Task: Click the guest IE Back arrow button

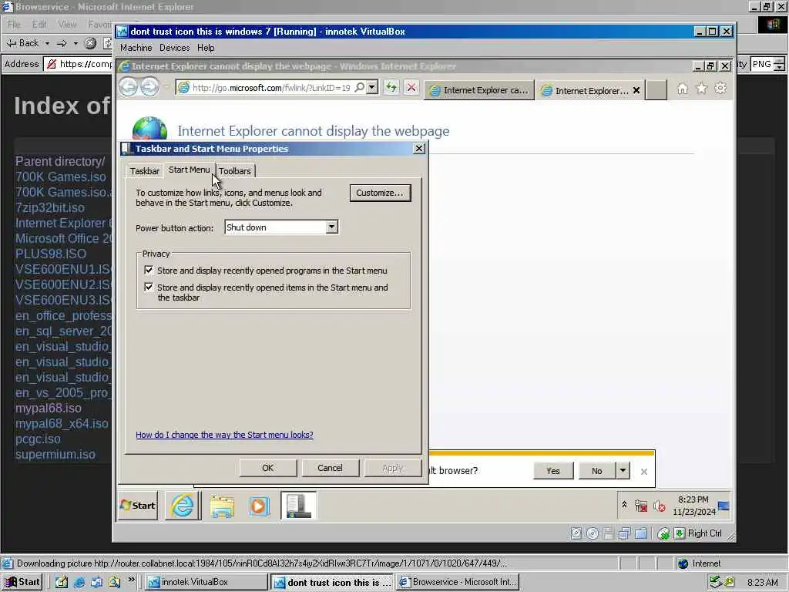Action: [x=129, y=87]
